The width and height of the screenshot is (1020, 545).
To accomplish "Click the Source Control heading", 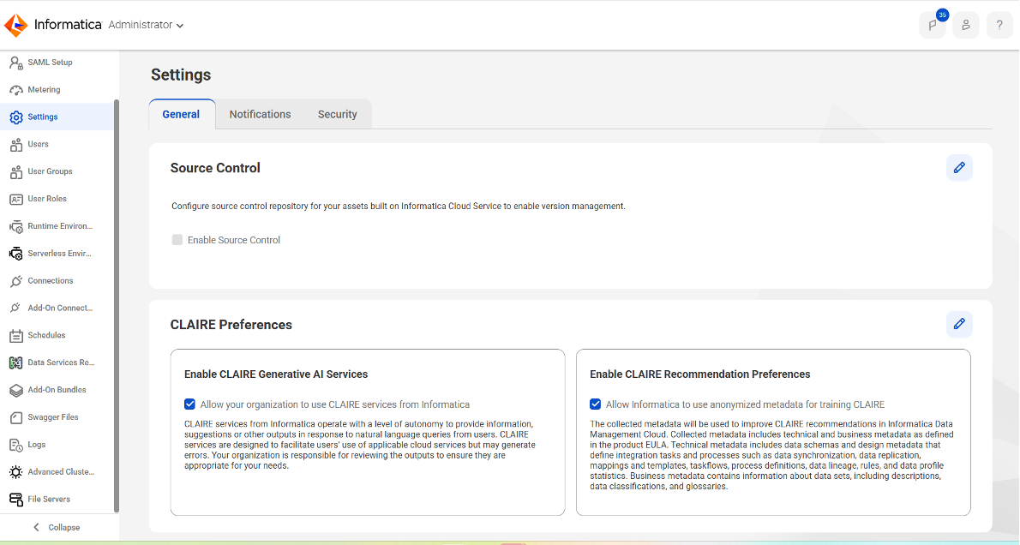I will coord(215,168).
